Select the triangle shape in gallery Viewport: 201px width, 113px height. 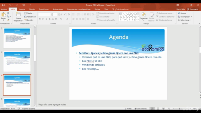coord(121,17)
